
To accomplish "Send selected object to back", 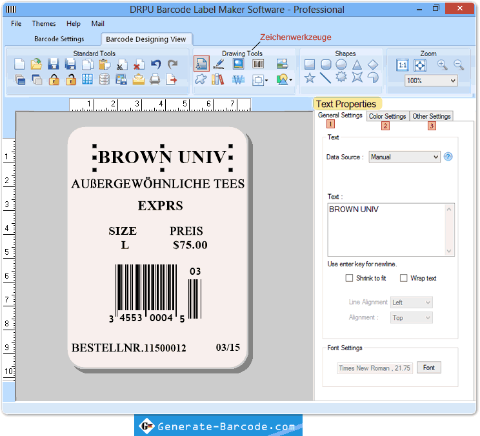I will click(x=37, y=80).
